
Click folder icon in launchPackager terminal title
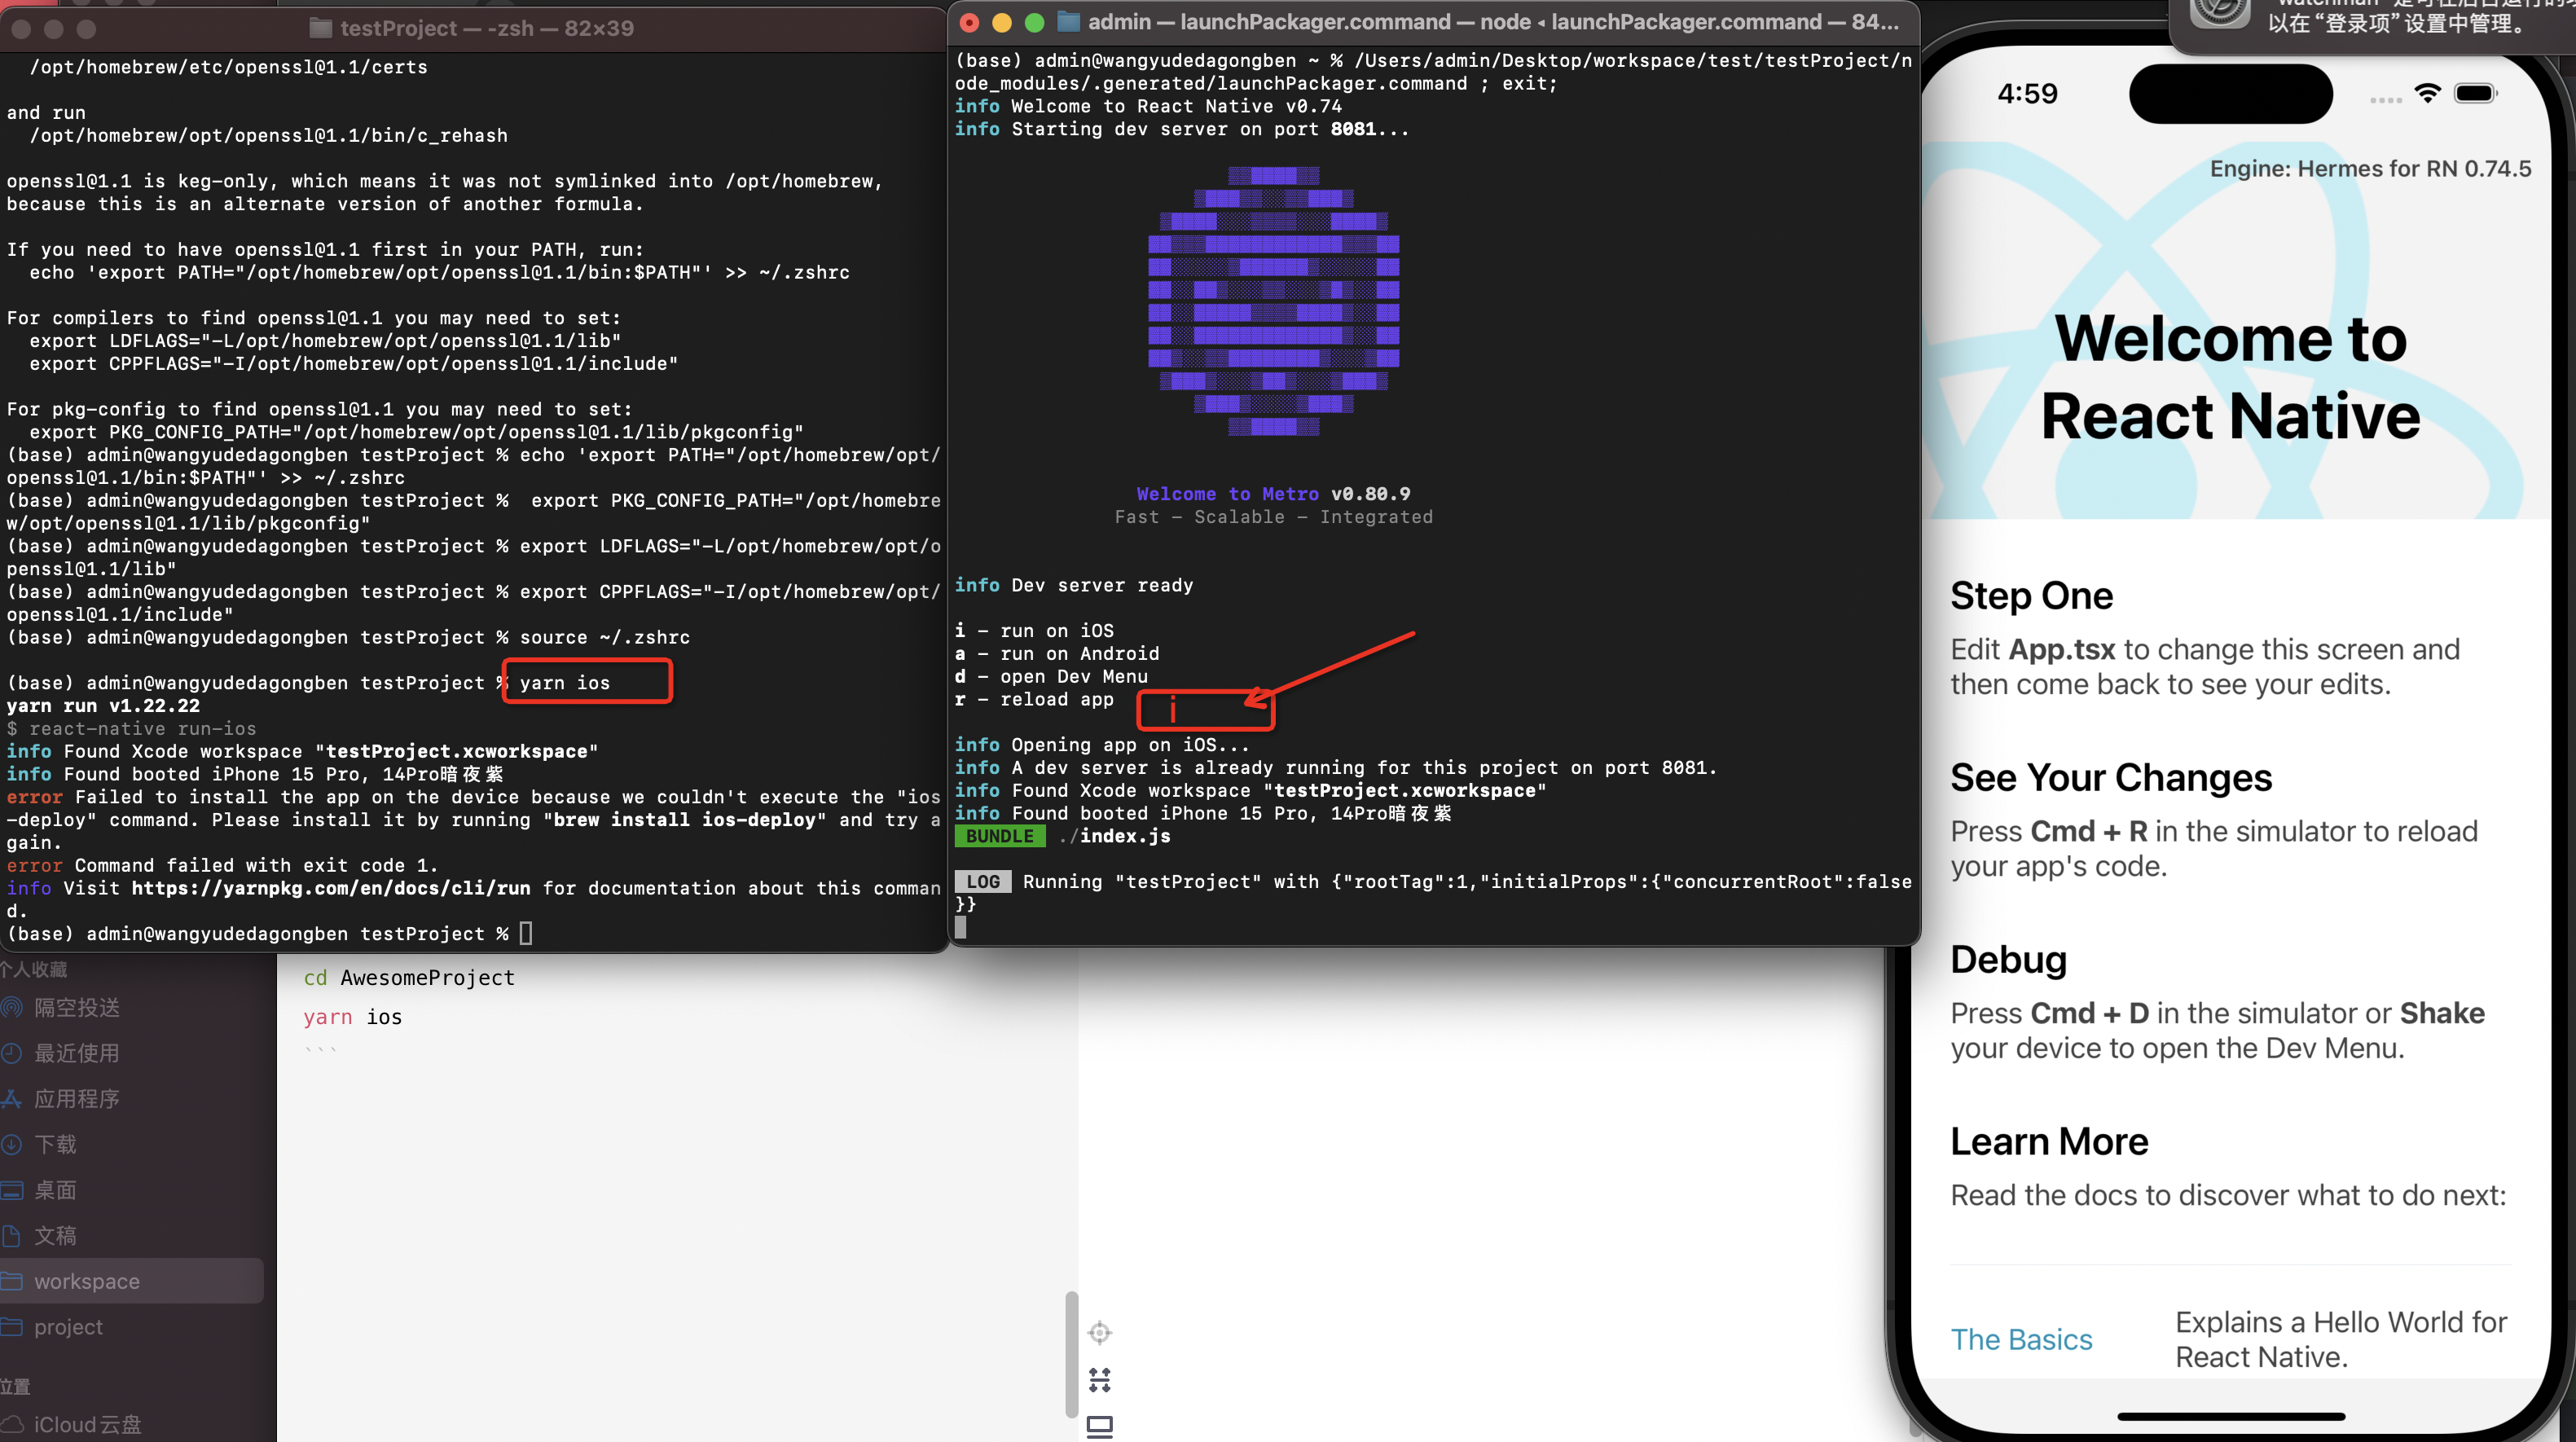pyautogui.click(x=1069, y=22)
